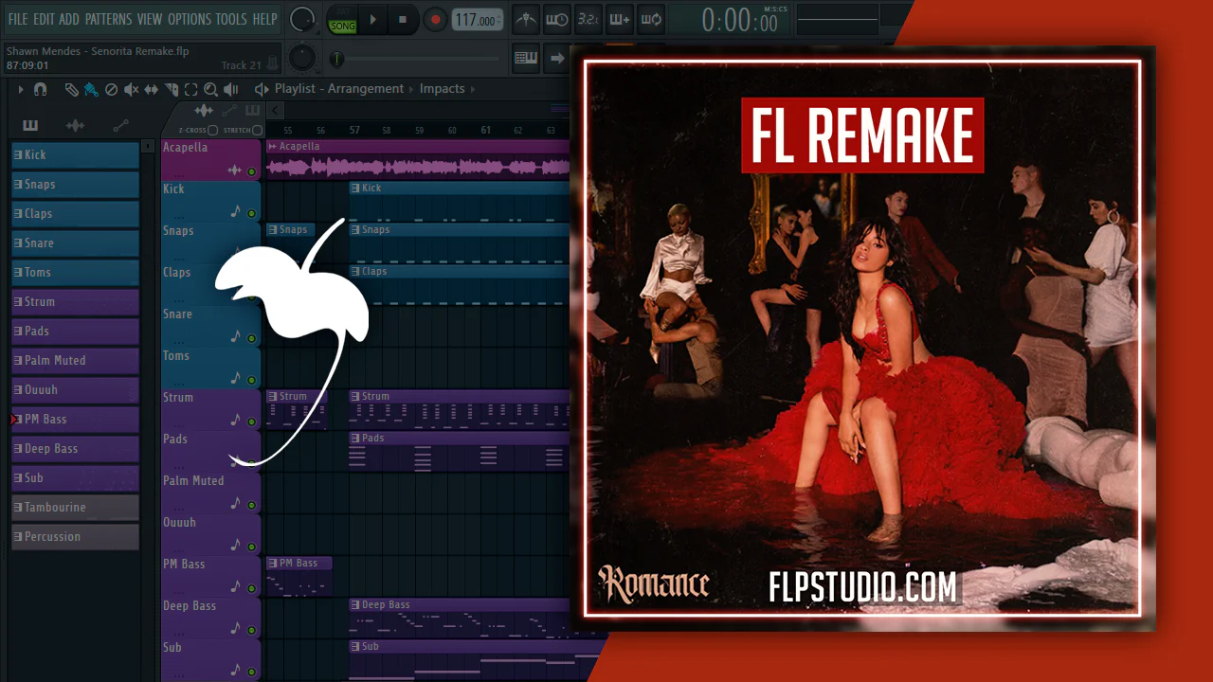This screenshot has width=1213, height=682.
Task: Open the VIEW menu
Action: pos(150,19)
